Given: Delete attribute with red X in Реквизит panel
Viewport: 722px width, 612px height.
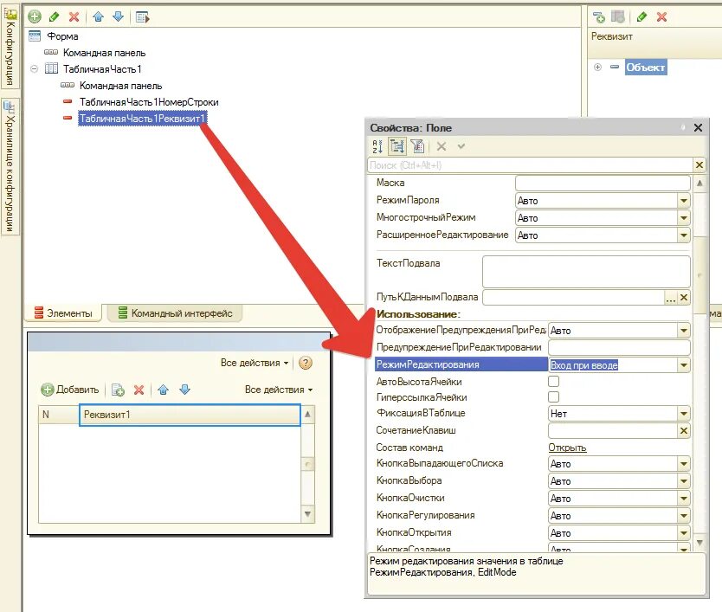Looking at the screenshot, I should point(661,17).
